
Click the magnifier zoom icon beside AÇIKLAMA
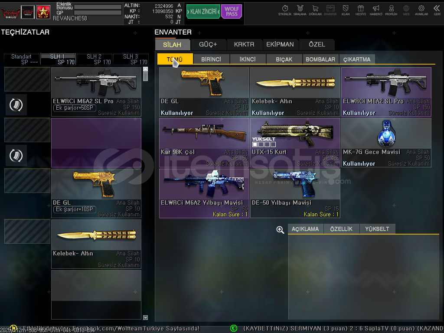coord(280,230)
